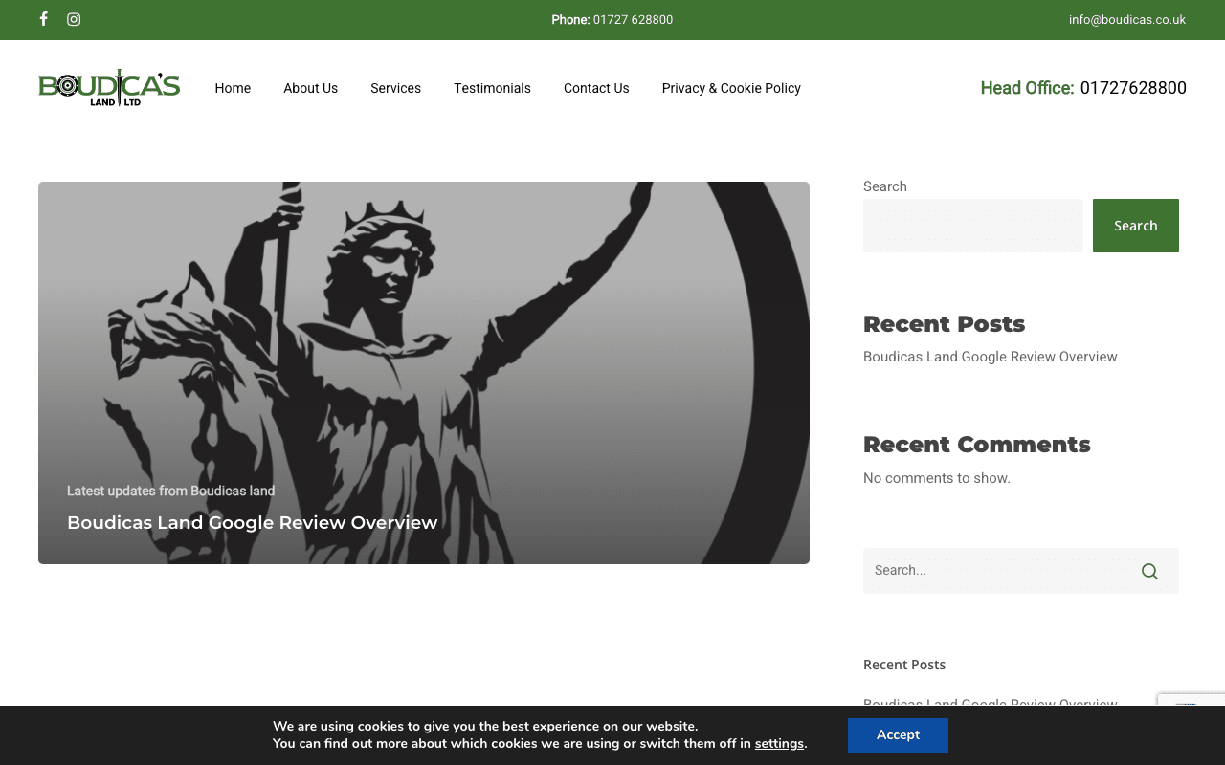
Task: Open the Instagram profile icon
Action: point(74,19)
